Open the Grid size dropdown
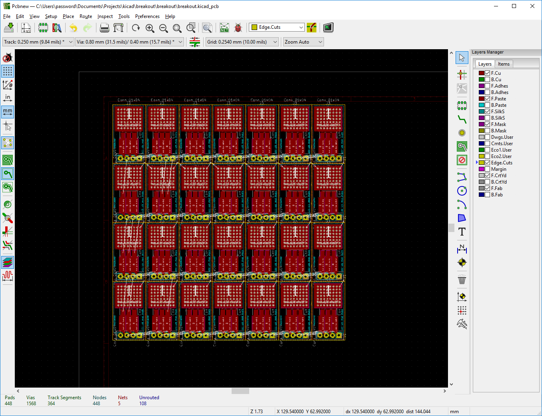542x416 pixels. (242, 42)
